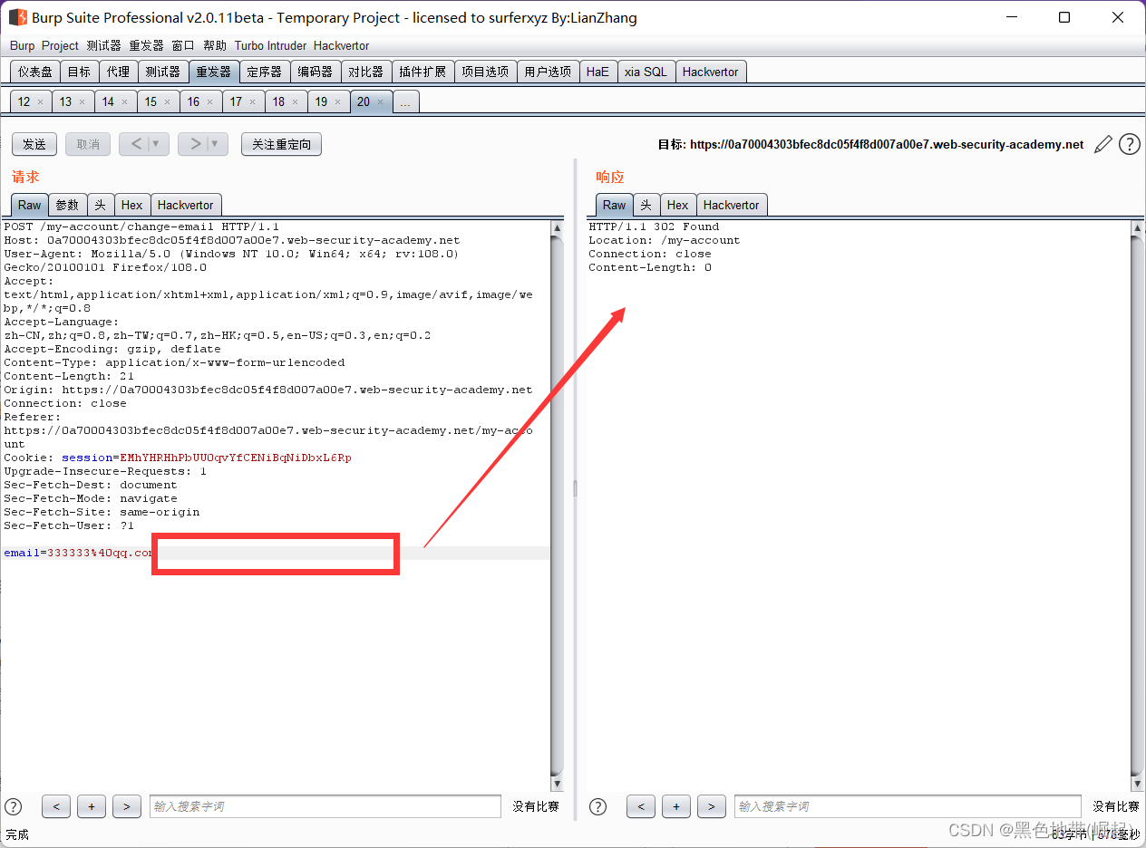Click the 关注重定向 follow redirect button
This screenshot has height=848, width=1146.
pos(281,144)
